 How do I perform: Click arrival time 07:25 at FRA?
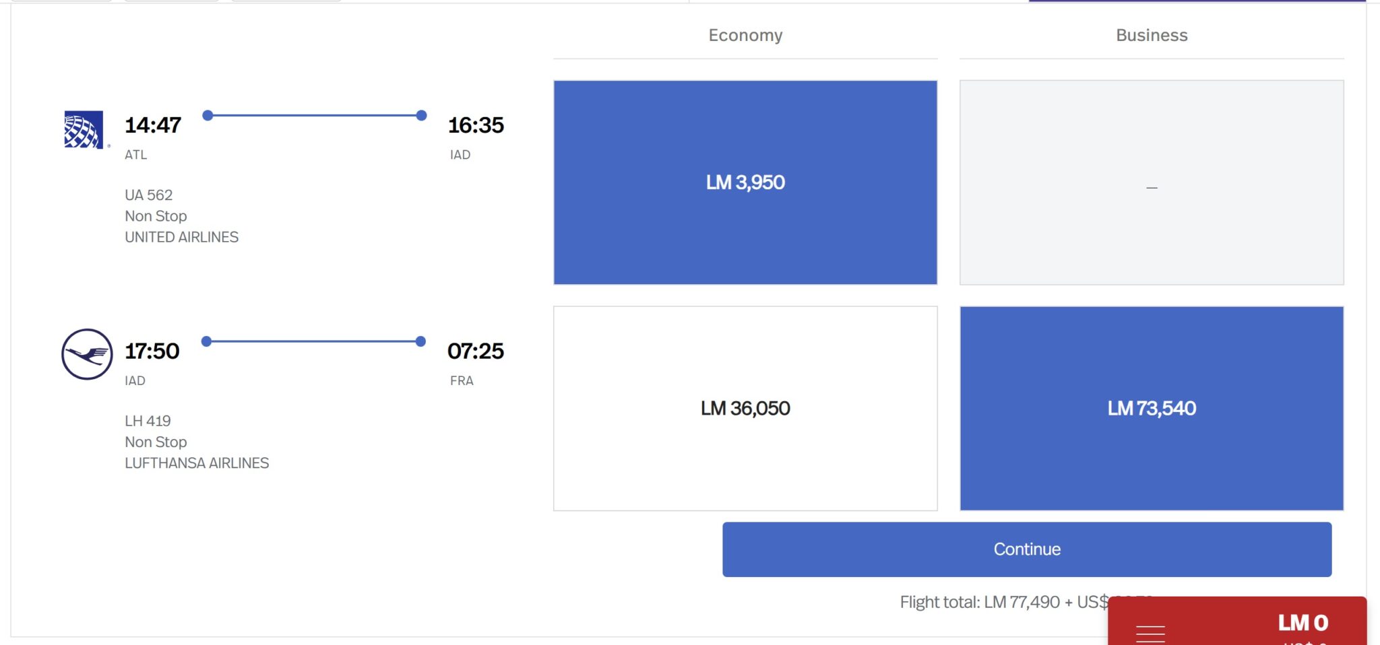click(476, 351)
